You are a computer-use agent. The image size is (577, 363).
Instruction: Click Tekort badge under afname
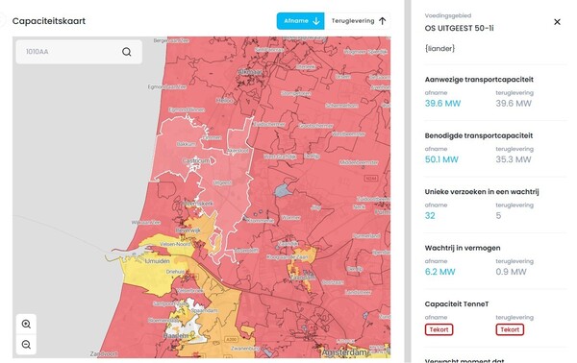pos(439,329)
